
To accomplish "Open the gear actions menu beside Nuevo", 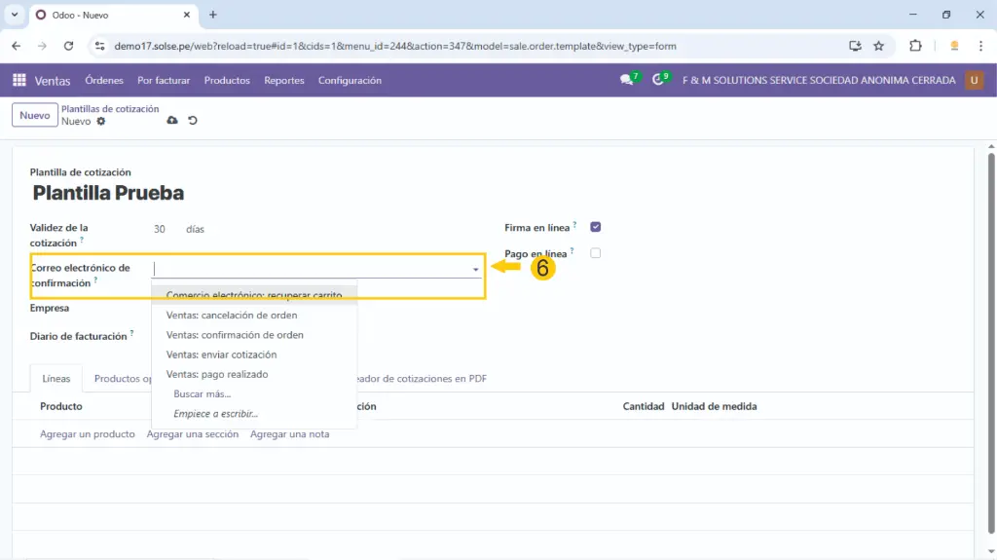I will [100, 122].
